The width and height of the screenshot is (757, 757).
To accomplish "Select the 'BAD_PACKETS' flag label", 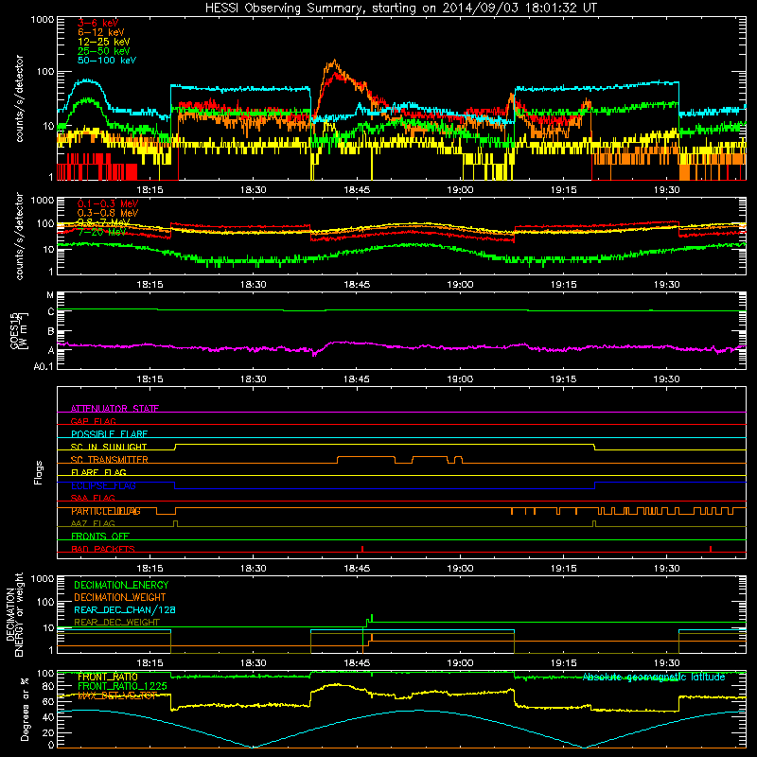I will pyautogui.click(x=103, y=549).
